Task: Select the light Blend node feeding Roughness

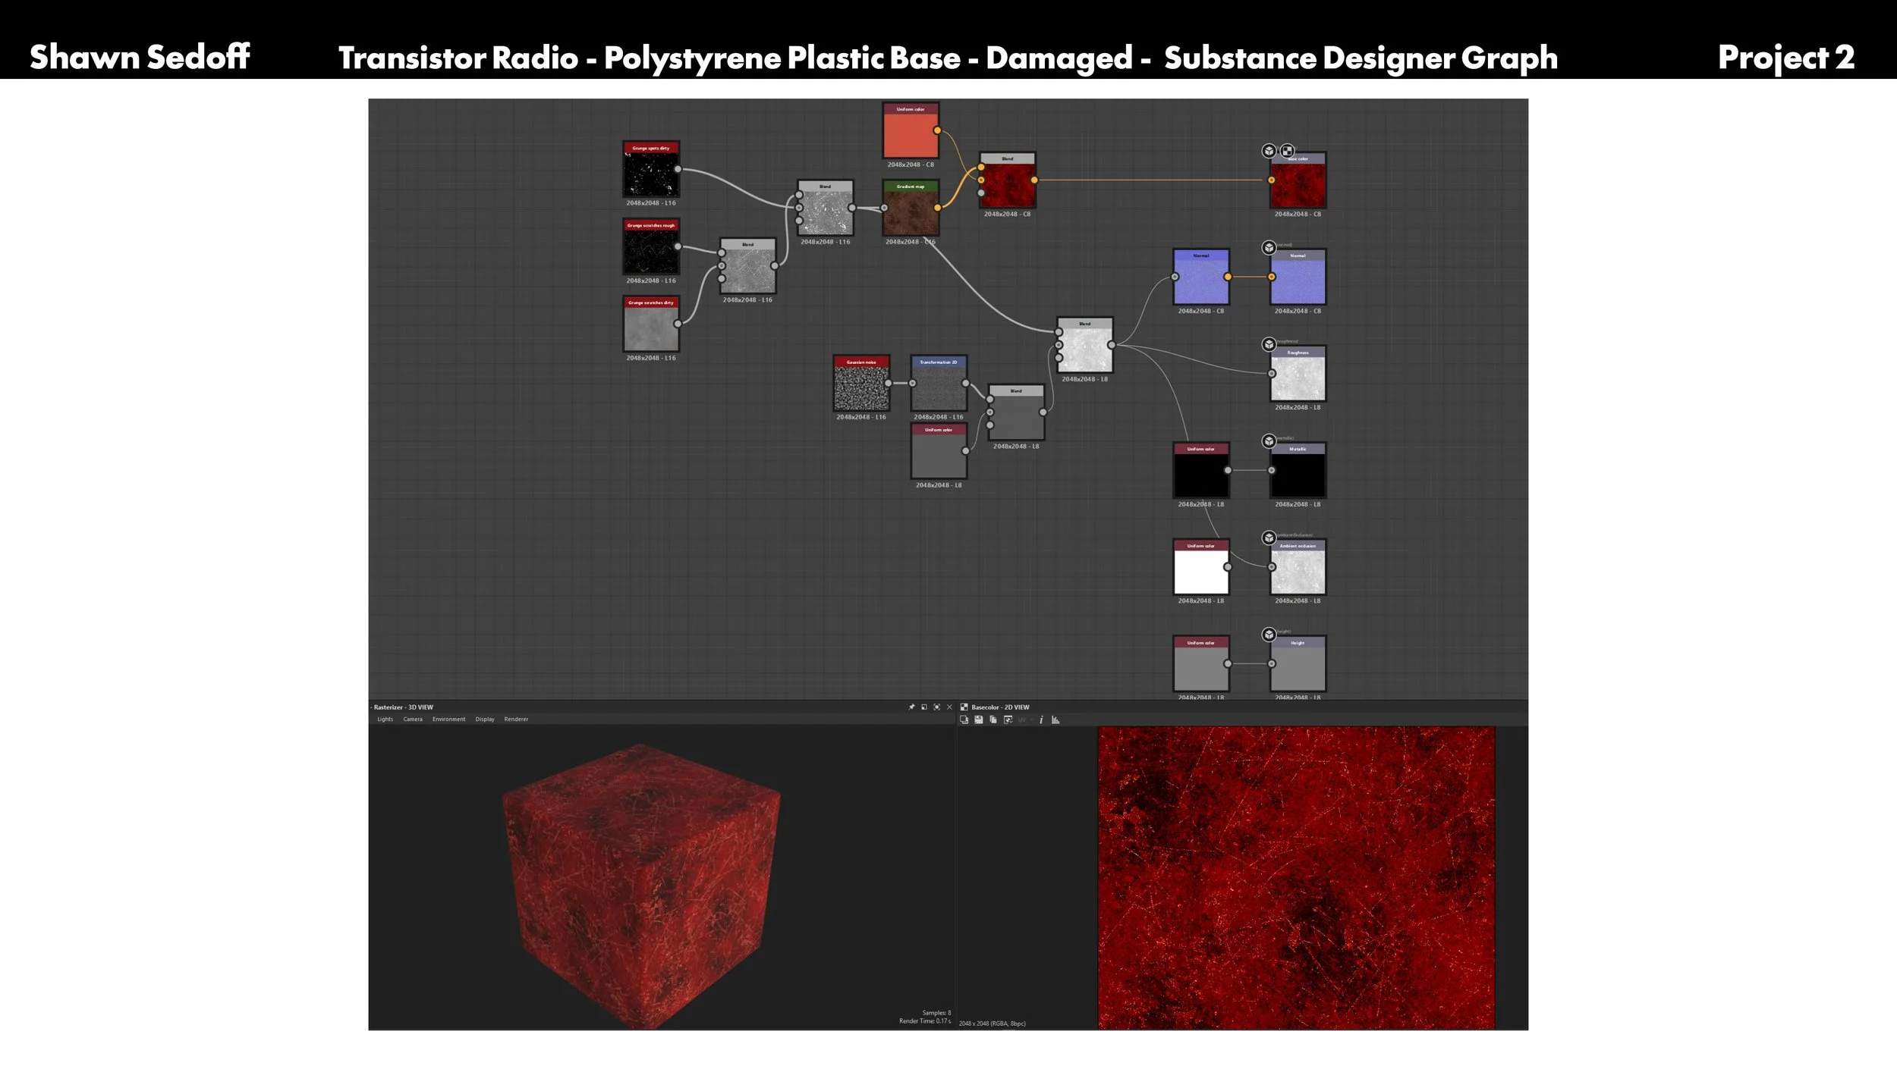Action: 1085,345
